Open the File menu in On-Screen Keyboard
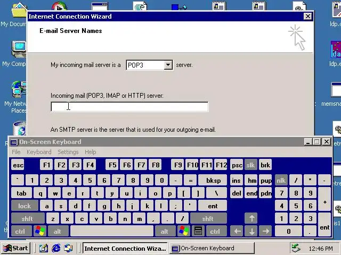This screenshot has width=341, height=255. click(16, 152)
